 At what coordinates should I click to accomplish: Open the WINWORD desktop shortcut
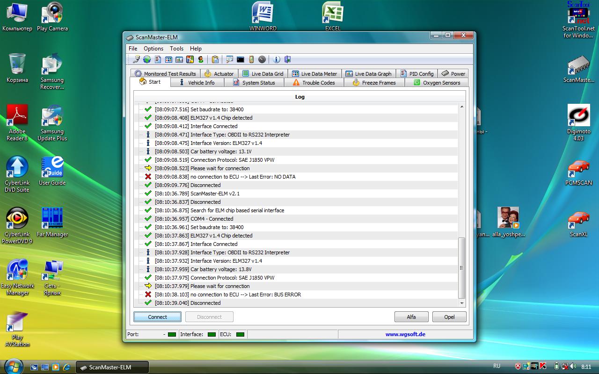(x=263, y=16)
